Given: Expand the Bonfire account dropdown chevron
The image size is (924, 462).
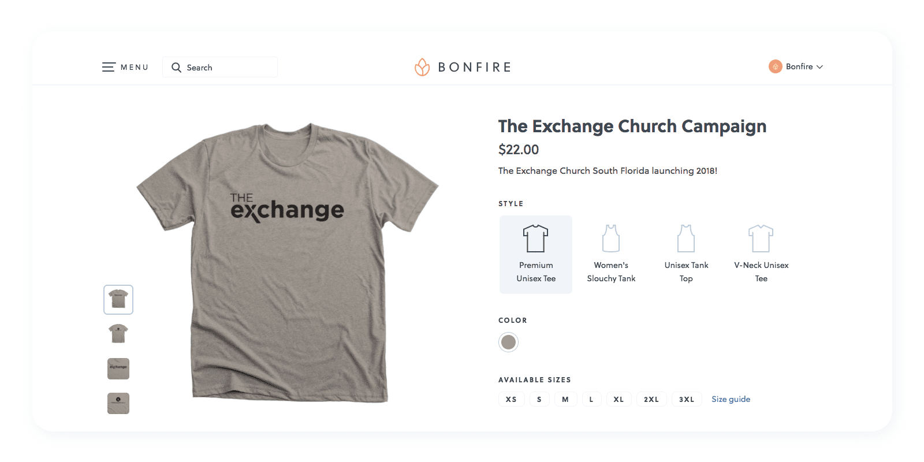Looking at the screenshot, I should click(x=820, y=67).
